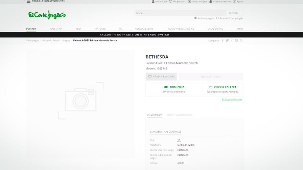Screen dimensions: 303x170
Task: Click the heart icon on Añadir favorito
Action: [150, 77]
